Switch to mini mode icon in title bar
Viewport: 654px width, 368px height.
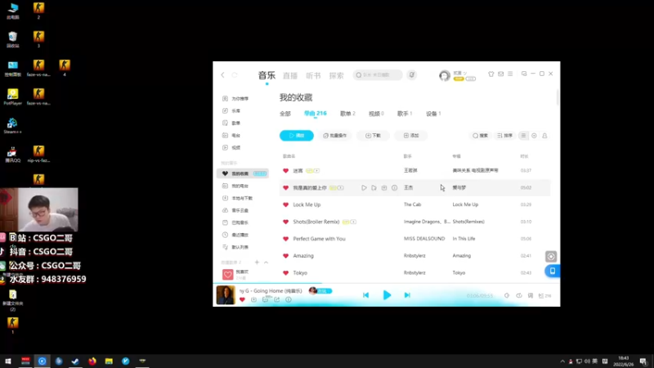[524, 74]
